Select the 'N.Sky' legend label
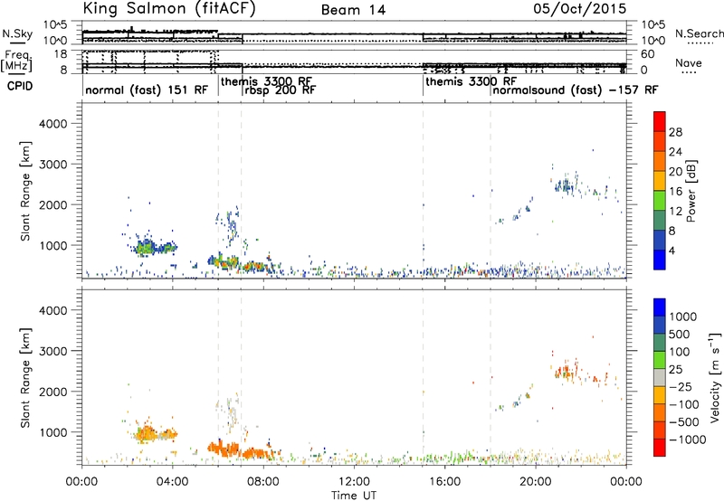This screenshot has height=501, width=724. click(17, 33)
